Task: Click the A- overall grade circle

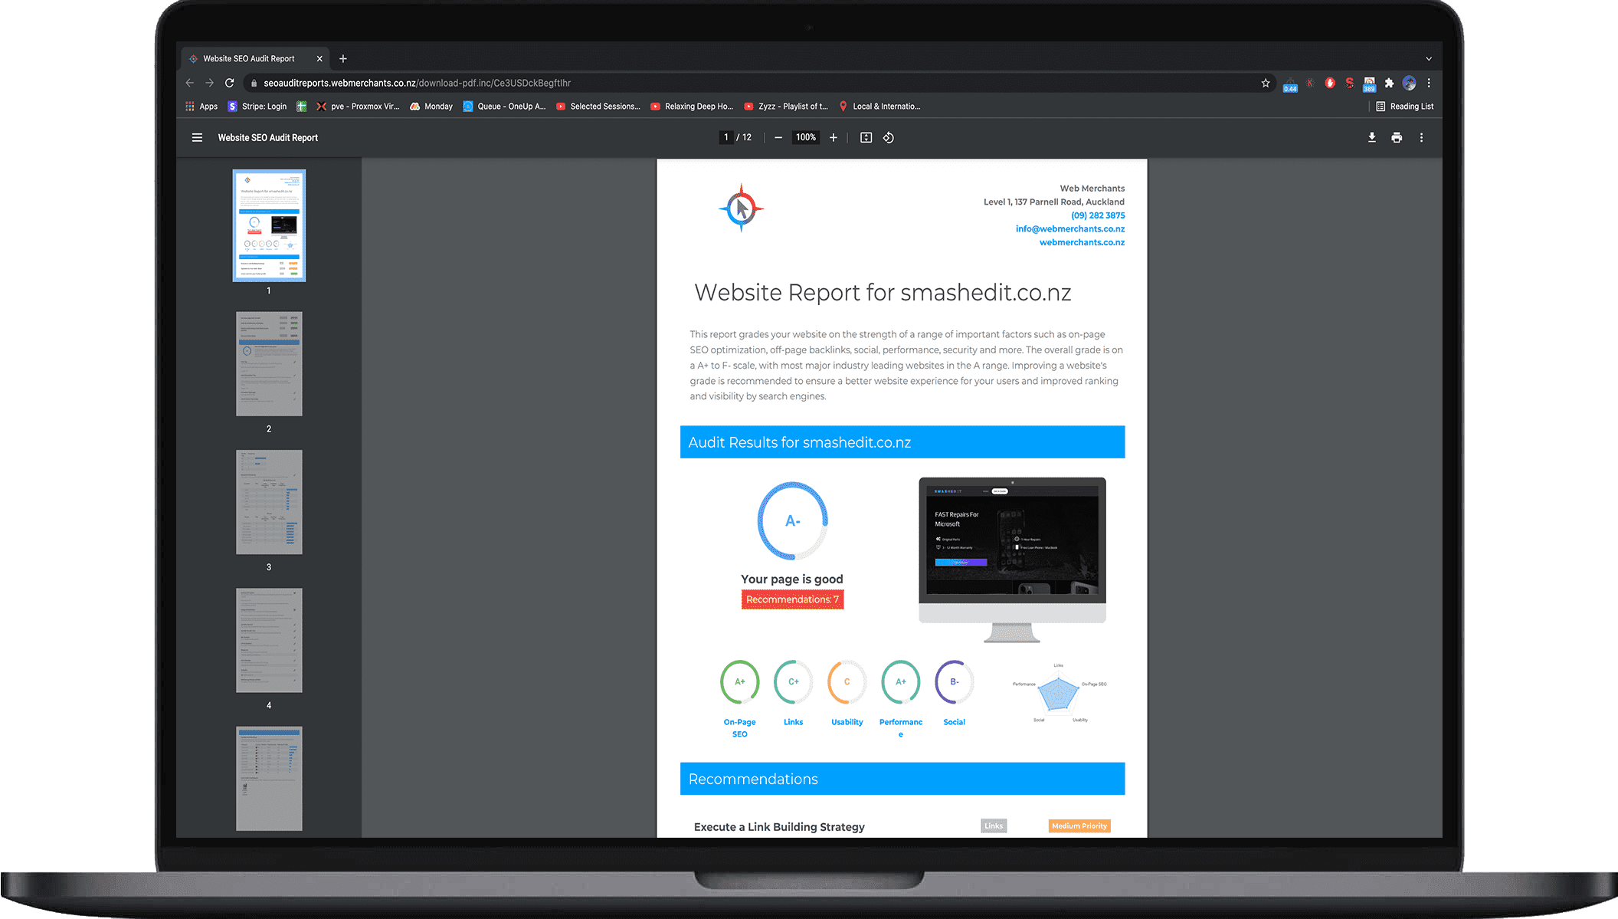Action: (x=792, y=521)
